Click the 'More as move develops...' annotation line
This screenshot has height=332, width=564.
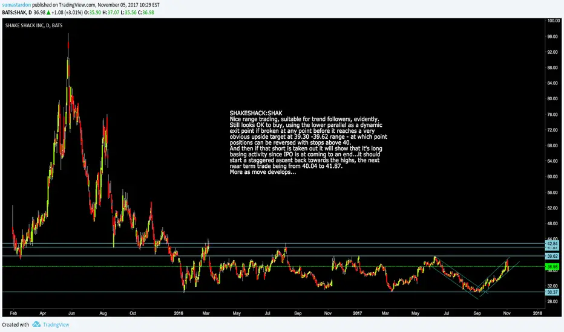point(263,172)
